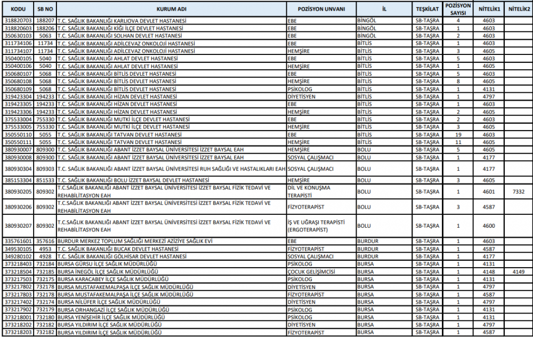Select NİTELİK1 value 4601

click(489, 192)
